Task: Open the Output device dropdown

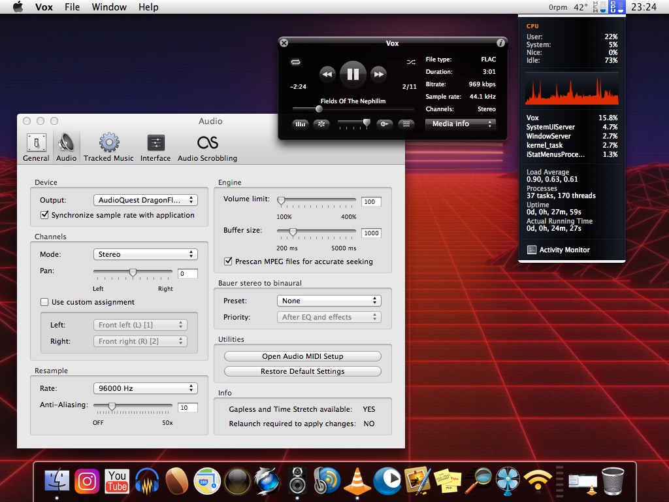Action: click(x=145, y=200)
